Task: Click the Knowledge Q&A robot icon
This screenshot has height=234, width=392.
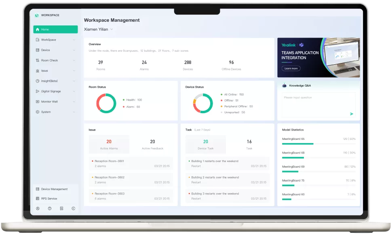Action: click(x=284, y=86)
